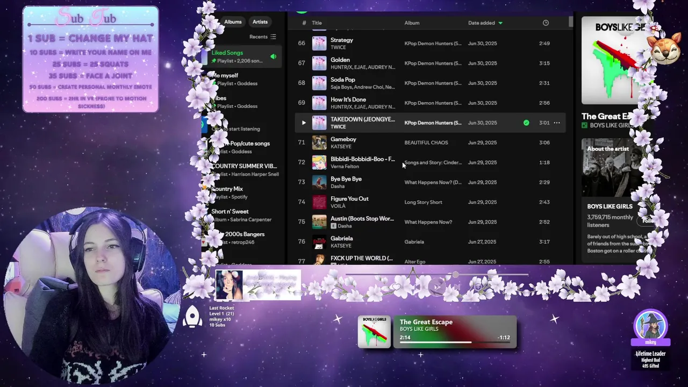Image resolution: width=688 pixels, height=387 pixels.
Task: Open the K-Pop/cute songs playlist
Action: [243, 147]
